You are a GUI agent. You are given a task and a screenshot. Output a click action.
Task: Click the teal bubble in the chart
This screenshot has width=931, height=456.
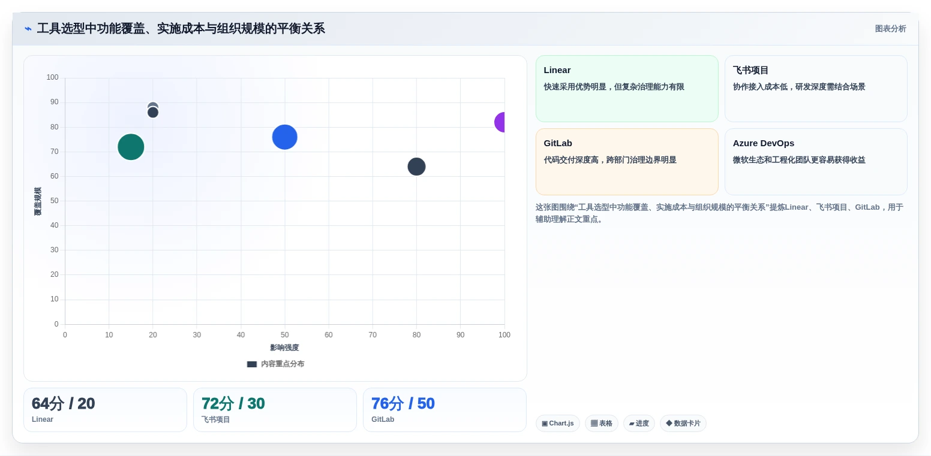pyautogui.click(x=131, y=147)
